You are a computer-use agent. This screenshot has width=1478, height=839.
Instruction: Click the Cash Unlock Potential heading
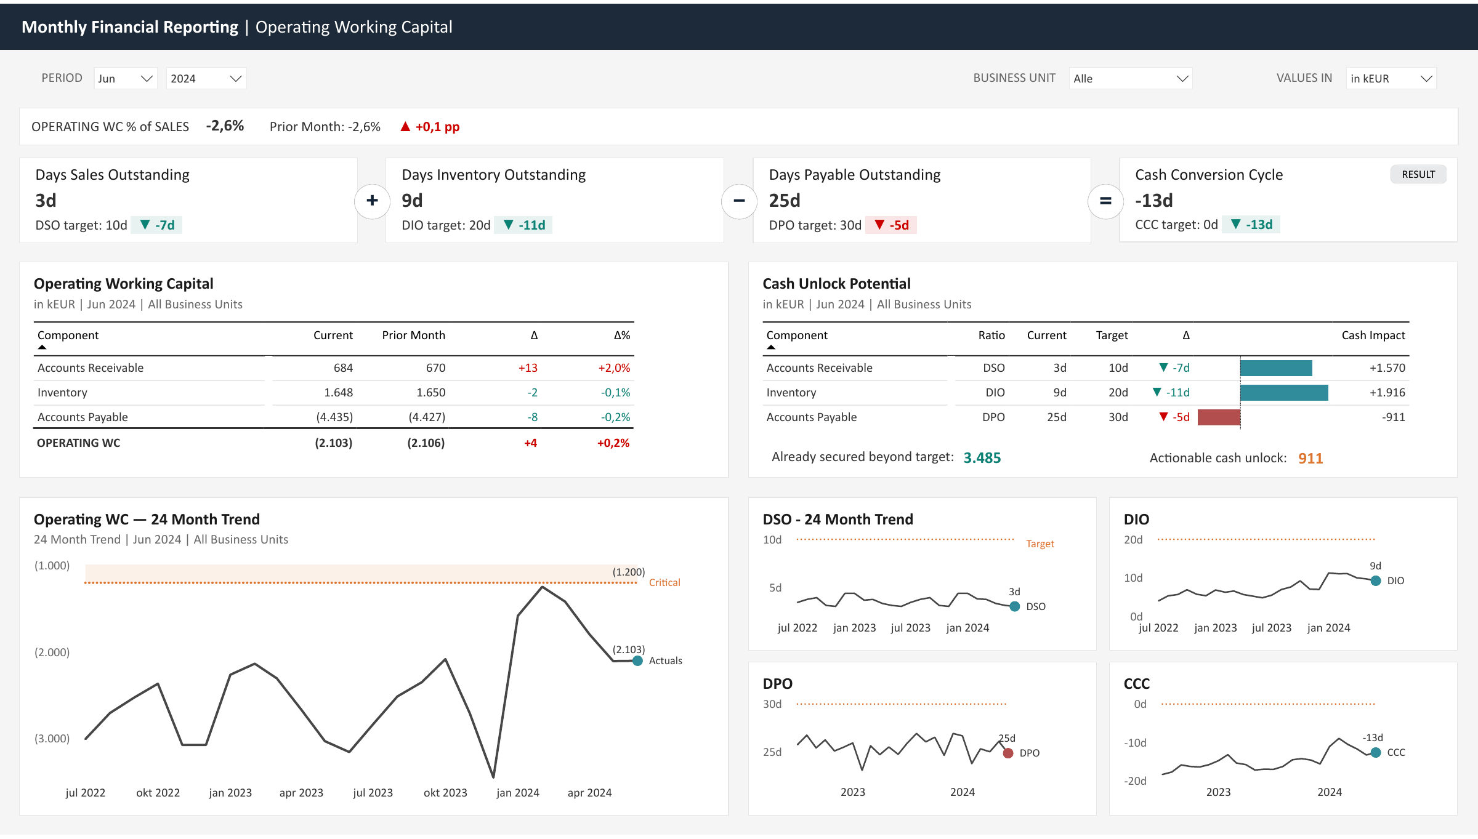[x=836, y=284]
